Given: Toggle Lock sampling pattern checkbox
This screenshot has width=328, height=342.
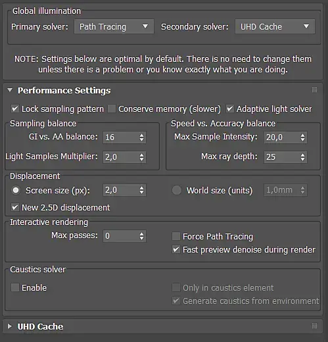Looking at the screenshot, I should tap(15, 109).
